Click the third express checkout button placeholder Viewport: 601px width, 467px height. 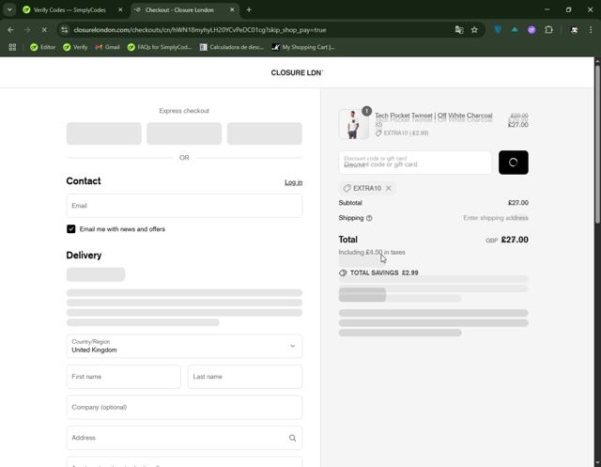(265, 133)
